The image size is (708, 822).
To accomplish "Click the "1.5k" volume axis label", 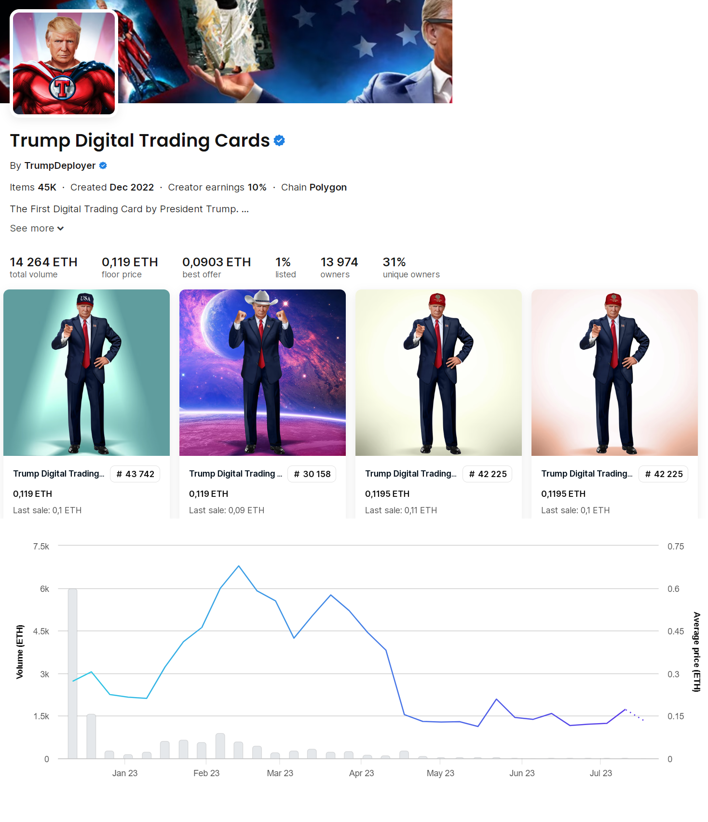I will pos(41,716).
